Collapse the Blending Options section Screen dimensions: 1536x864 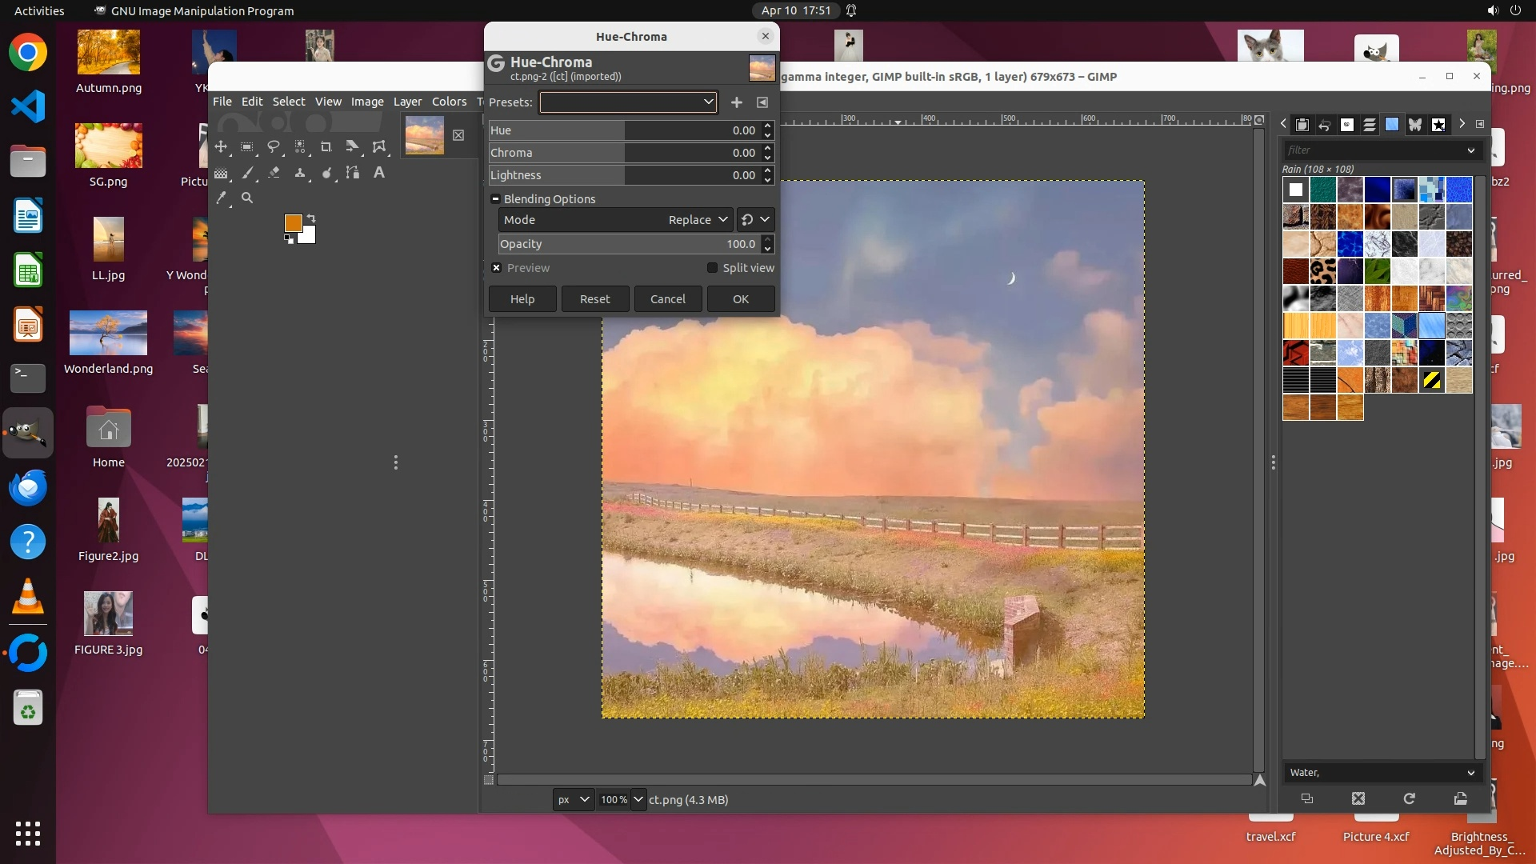(x=495, y=199)
